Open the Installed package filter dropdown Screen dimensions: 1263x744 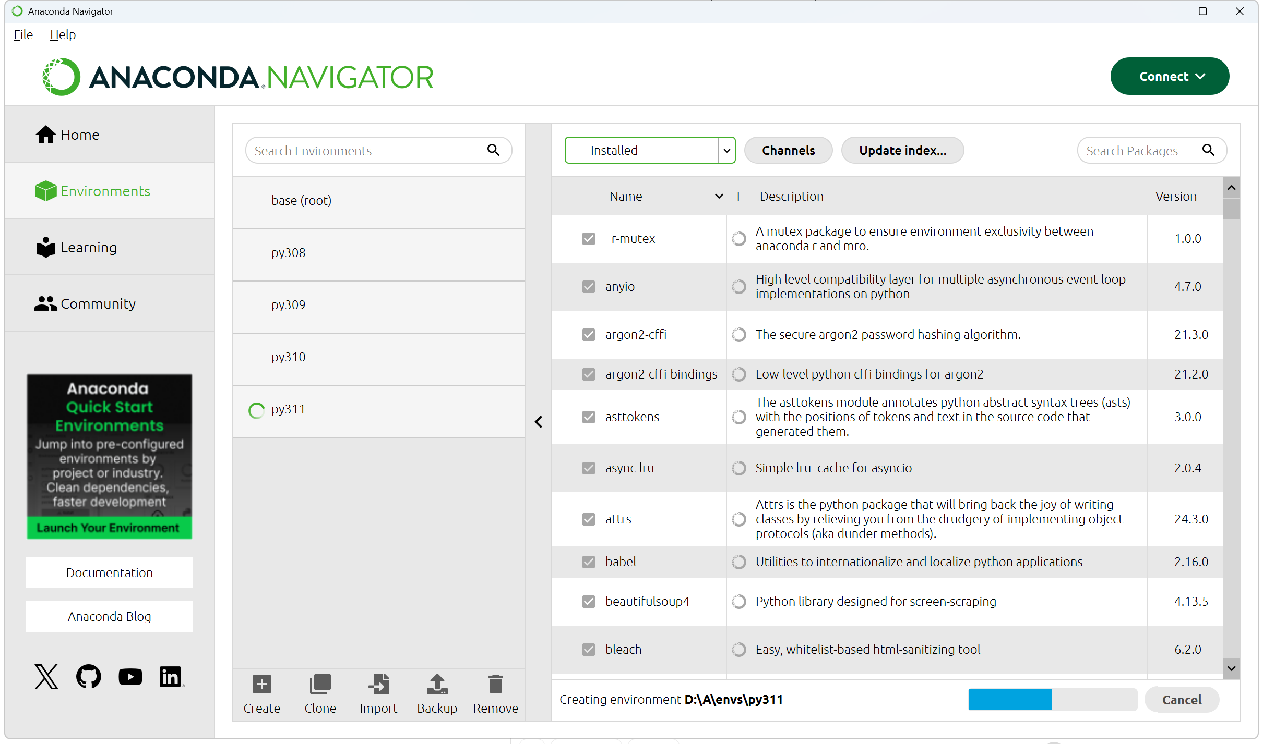click(x=650, y=150)
